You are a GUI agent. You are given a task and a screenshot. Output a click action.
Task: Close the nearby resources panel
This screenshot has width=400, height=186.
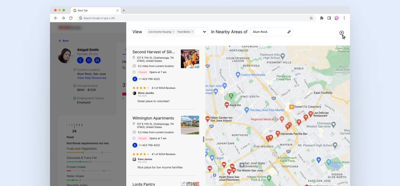point(341,33)
